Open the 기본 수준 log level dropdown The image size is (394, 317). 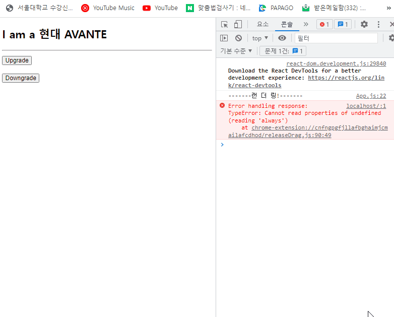coord(236,51)
